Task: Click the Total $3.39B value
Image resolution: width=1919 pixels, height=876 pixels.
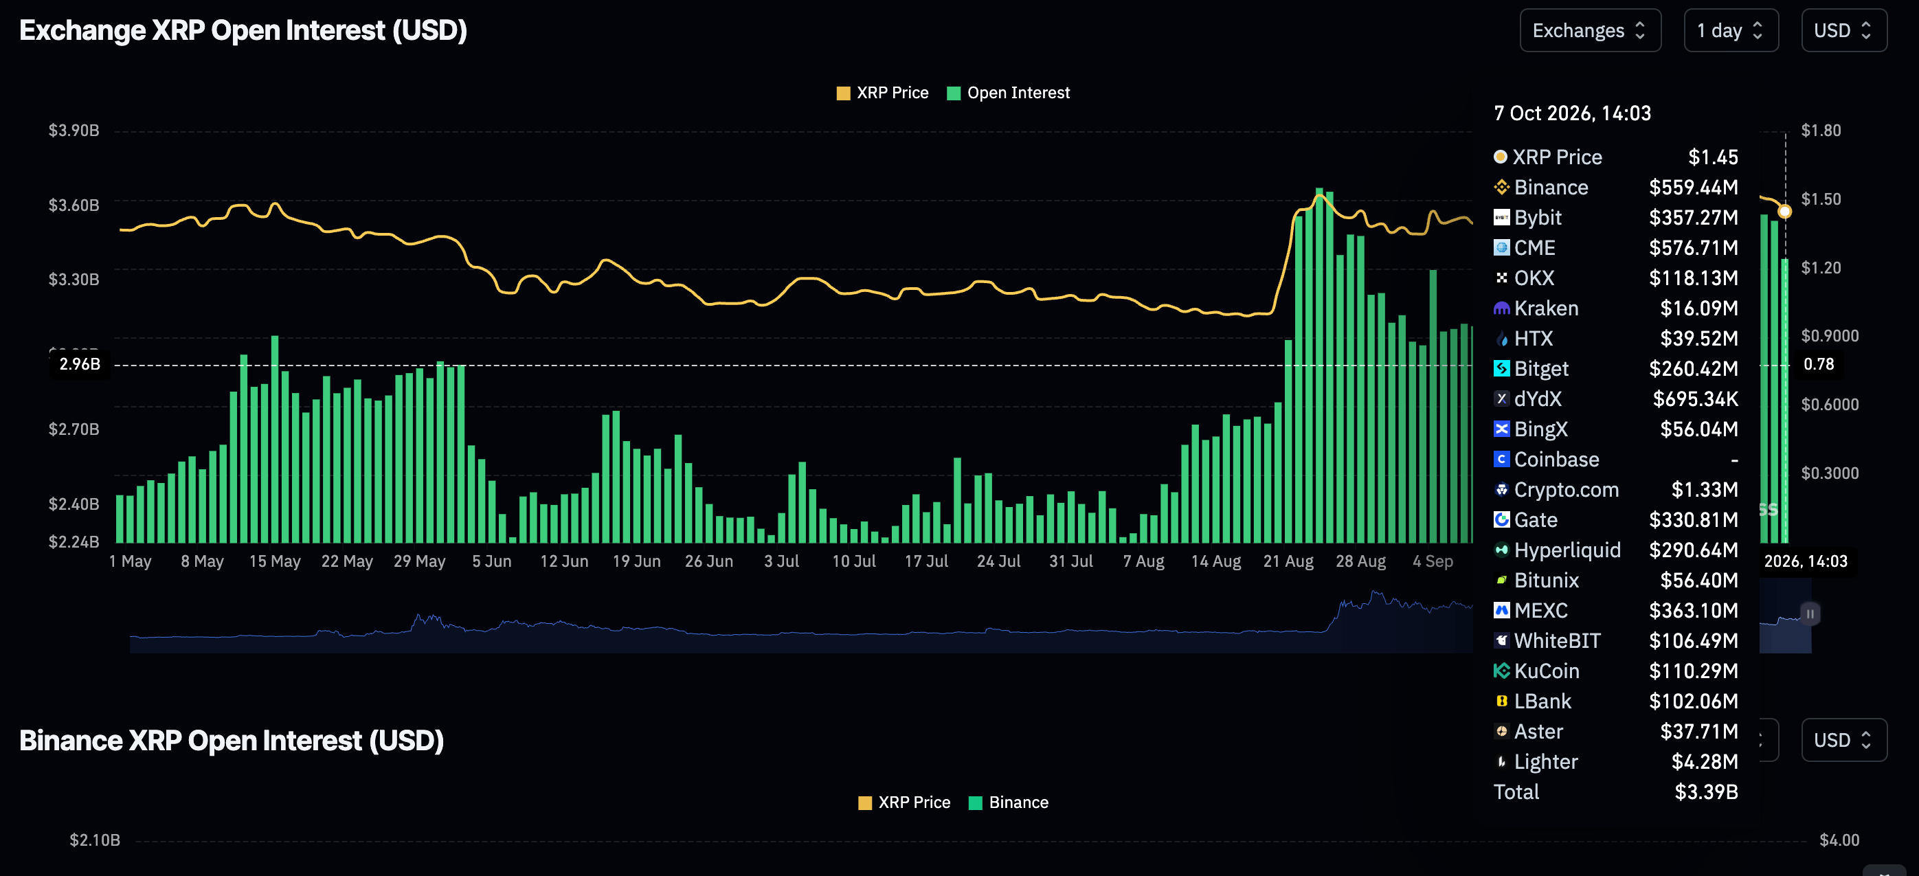Action: point(1706,791)
